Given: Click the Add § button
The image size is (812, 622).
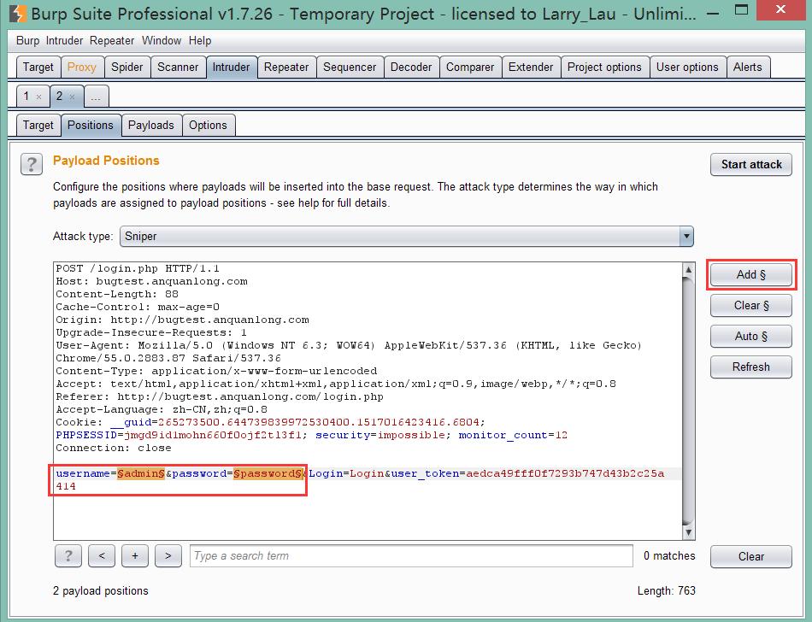Looking at the screenshot, I should tap(751, 275).
